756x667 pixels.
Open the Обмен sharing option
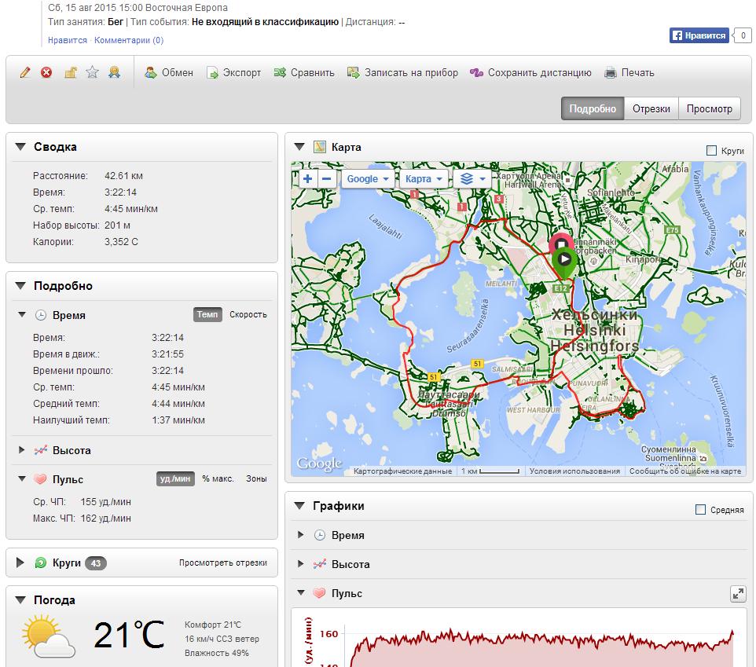[169, 73]
